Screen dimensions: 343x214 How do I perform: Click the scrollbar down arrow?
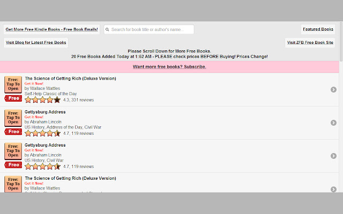pyautogui.click(x=340, y=189)
